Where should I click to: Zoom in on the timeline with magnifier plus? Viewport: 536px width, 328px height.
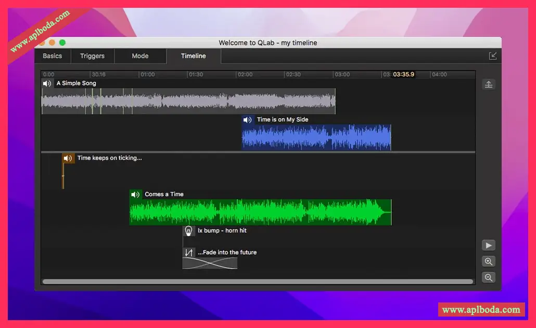coord(488,261)
